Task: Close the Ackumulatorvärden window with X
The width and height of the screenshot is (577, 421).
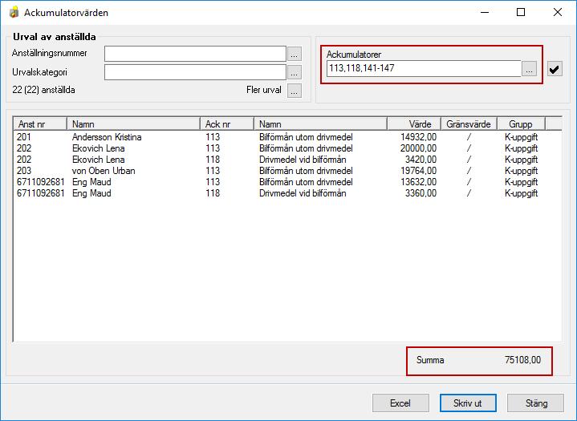Action: [x=557, y=13]
